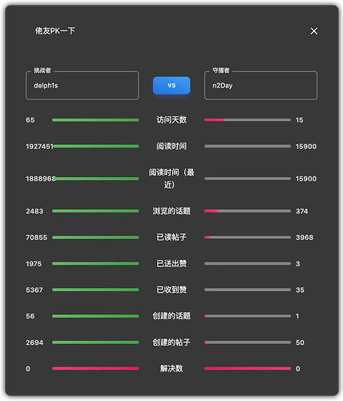Click the defender value 50
Viewport: 343px width, 401px height.
pos(300,342)
